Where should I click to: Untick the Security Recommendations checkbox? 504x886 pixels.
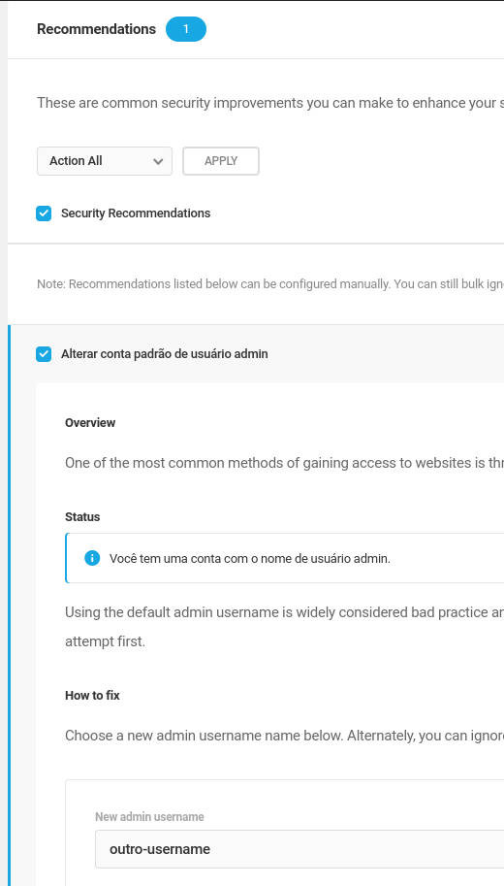click(x=44, y=213)
